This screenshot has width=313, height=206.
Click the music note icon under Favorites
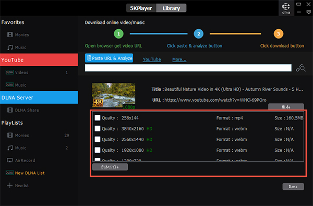[x=10, y=47]
